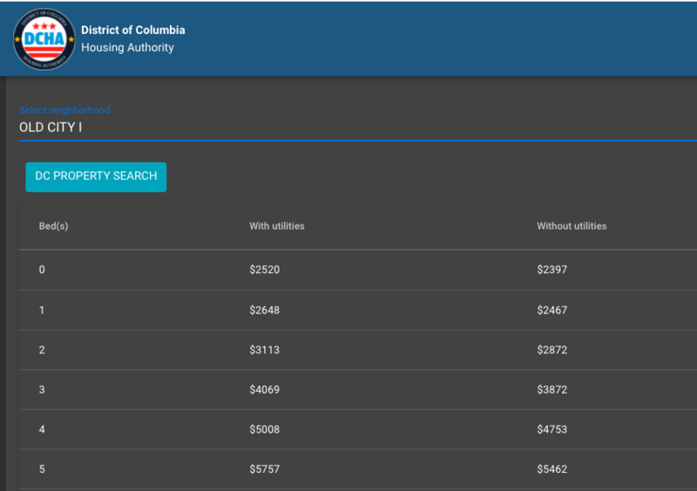The width and height of the screenshot is (697, 491).
Task: Select the $4069 three-bedroom value
Action: [264, 390]
